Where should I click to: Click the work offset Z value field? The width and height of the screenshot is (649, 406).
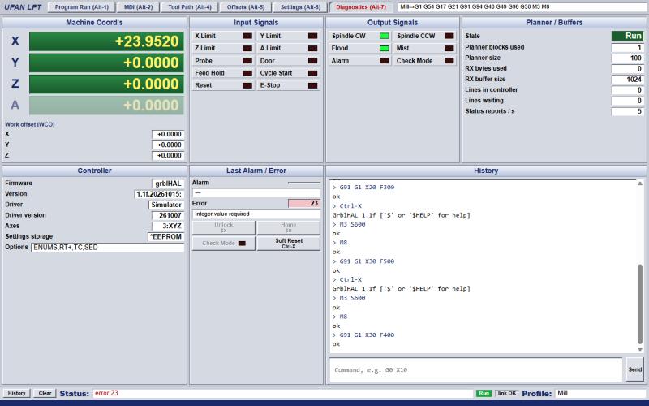[x=168, y=156]
